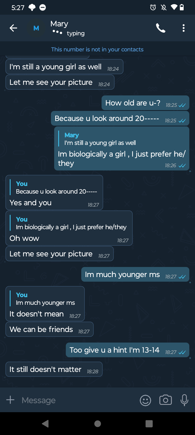Tap Mary's profile avatar

[36, 28]
